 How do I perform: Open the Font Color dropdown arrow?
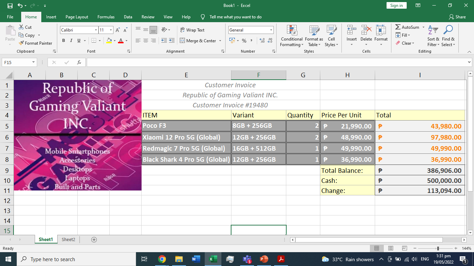tap(126, 41)
